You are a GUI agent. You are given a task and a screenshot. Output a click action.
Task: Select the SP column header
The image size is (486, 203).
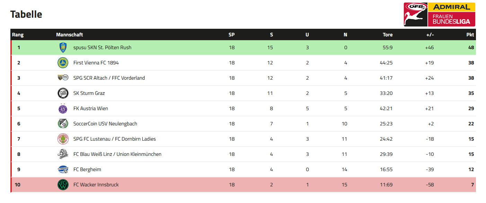[231, 35]
